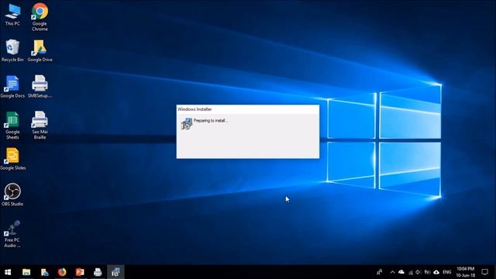Open PowerPoint from the taskbar

80,272
